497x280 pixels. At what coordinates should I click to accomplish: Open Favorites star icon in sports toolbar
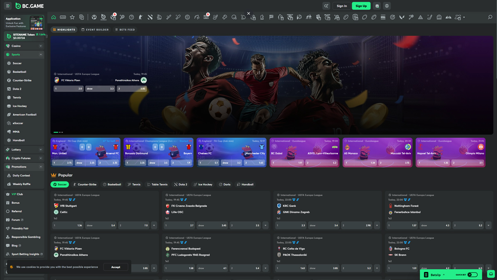(72, 17)
